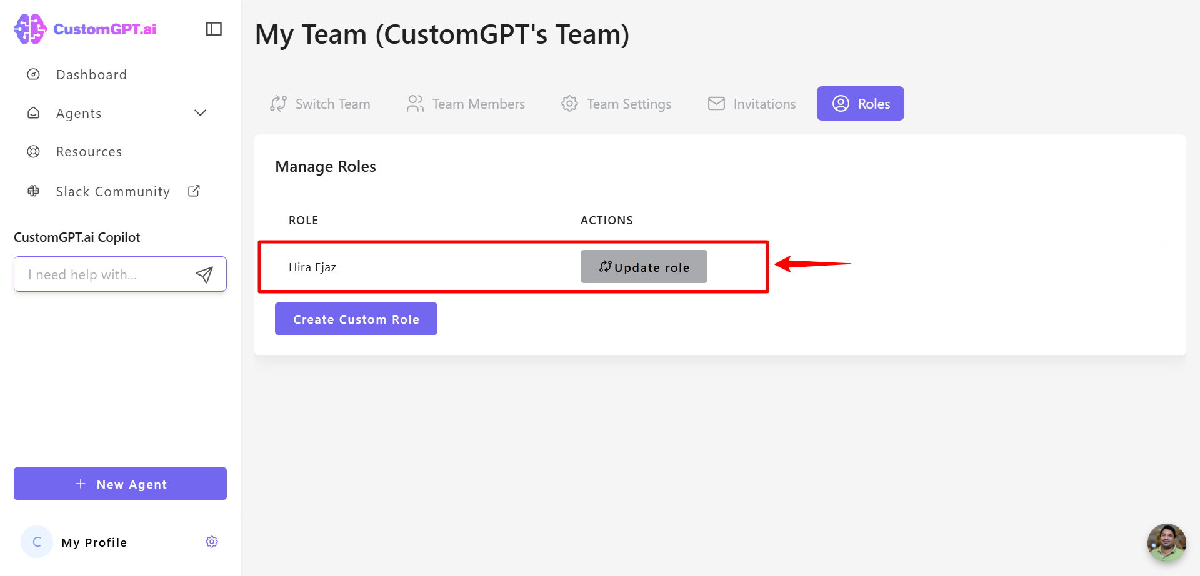Expand the Agents menu chevron

[x=200, y=113]
